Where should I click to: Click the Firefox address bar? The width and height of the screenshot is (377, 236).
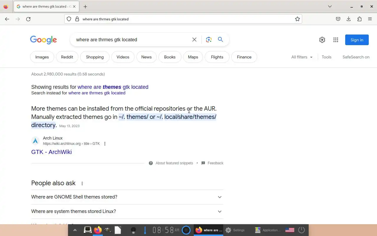(x=183, y=19)
